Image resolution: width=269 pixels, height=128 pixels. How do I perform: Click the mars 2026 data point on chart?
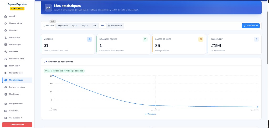(156, 105)
